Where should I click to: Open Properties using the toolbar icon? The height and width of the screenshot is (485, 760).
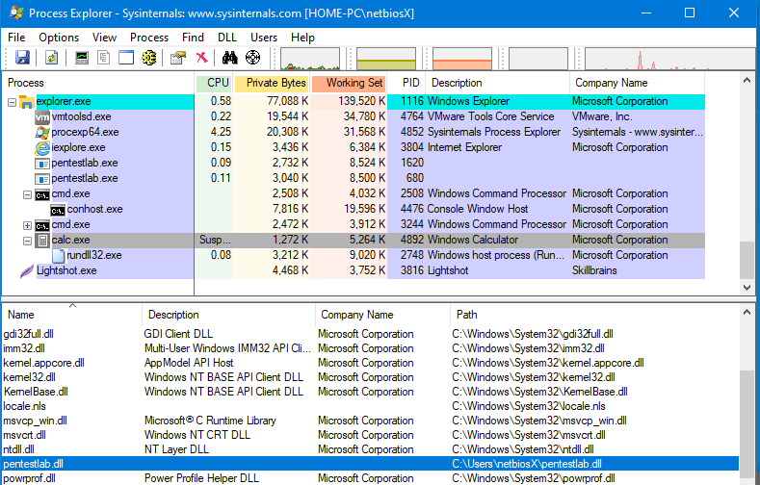(178, 58)
